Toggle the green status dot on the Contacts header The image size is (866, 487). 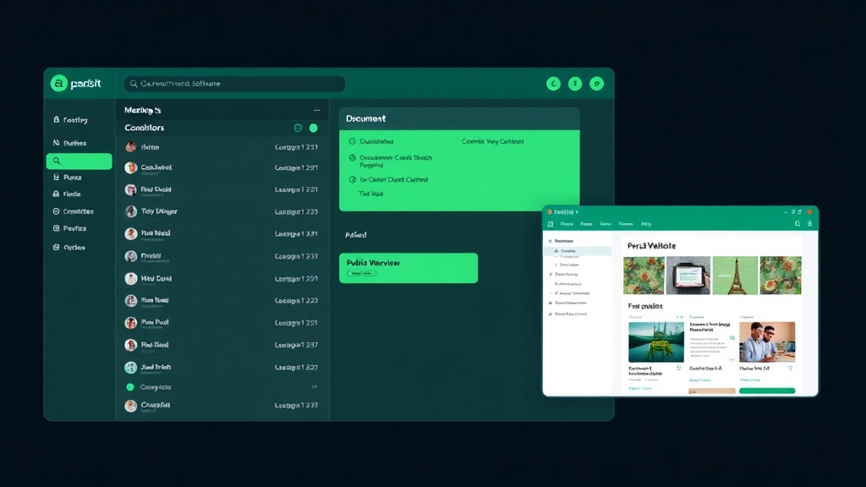(313, 128)
